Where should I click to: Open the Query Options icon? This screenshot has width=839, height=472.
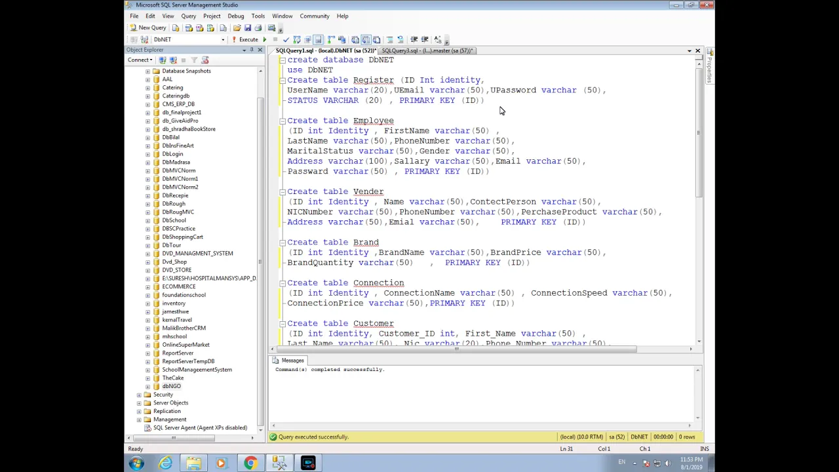[x=307, y=39]
